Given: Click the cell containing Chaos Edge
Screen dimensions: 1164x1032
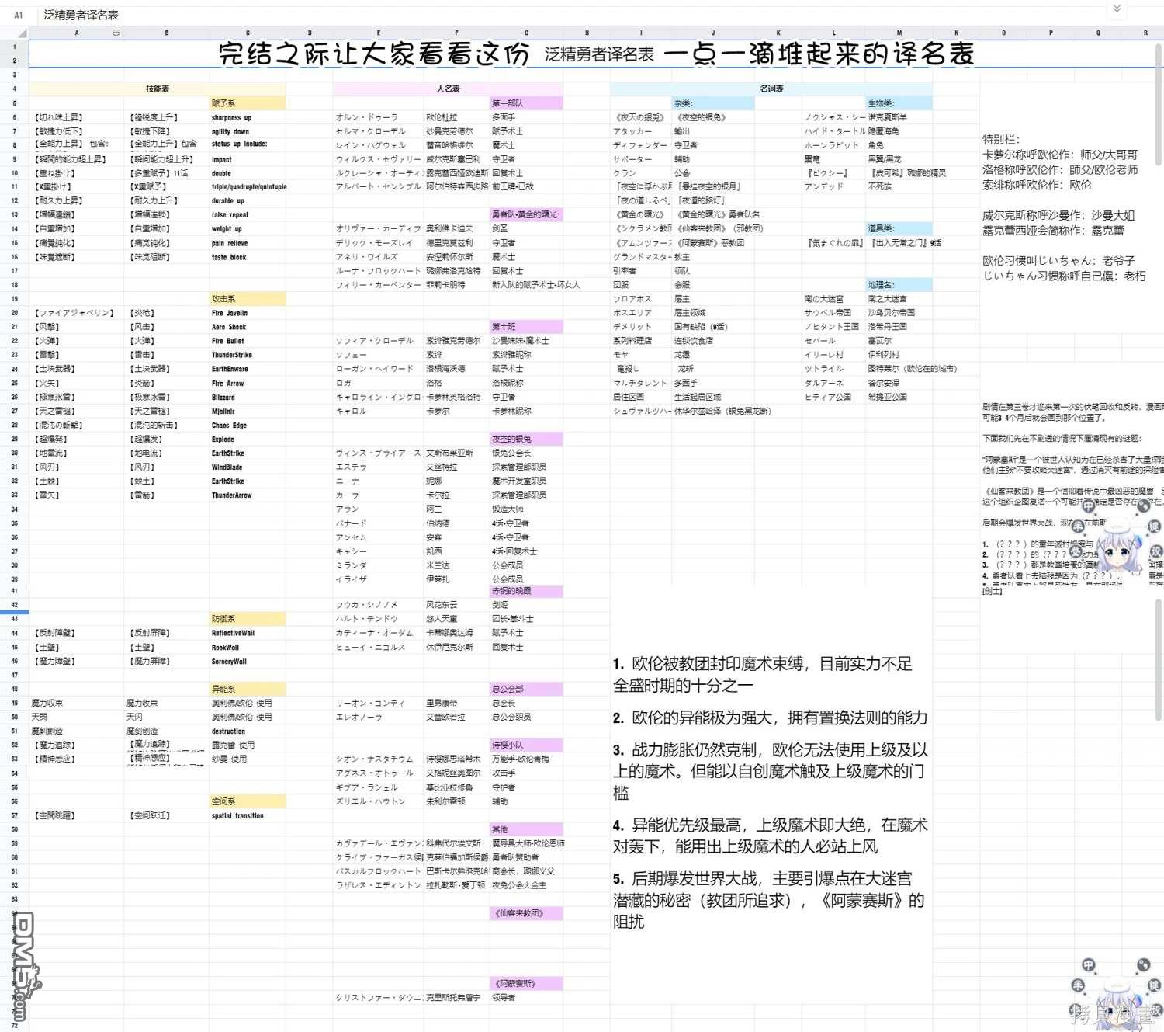Looking at the screenshot, I should point(248,425).
